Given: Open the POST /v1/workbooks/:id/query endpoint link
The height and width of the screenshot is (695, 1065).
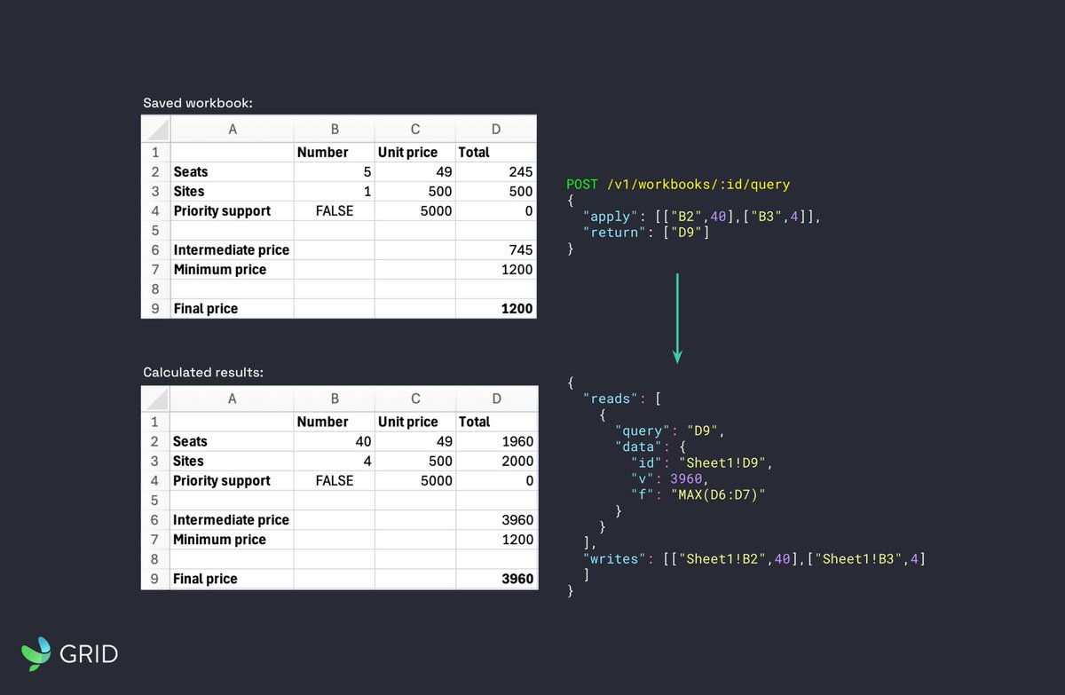Looking at the screenshot, I should point(679,184).
